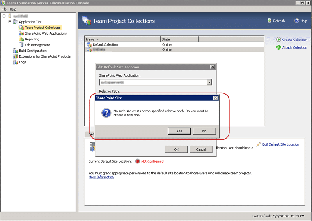Open the More Information link
This screenshot has width=312, height=221.
click(101, 177)
